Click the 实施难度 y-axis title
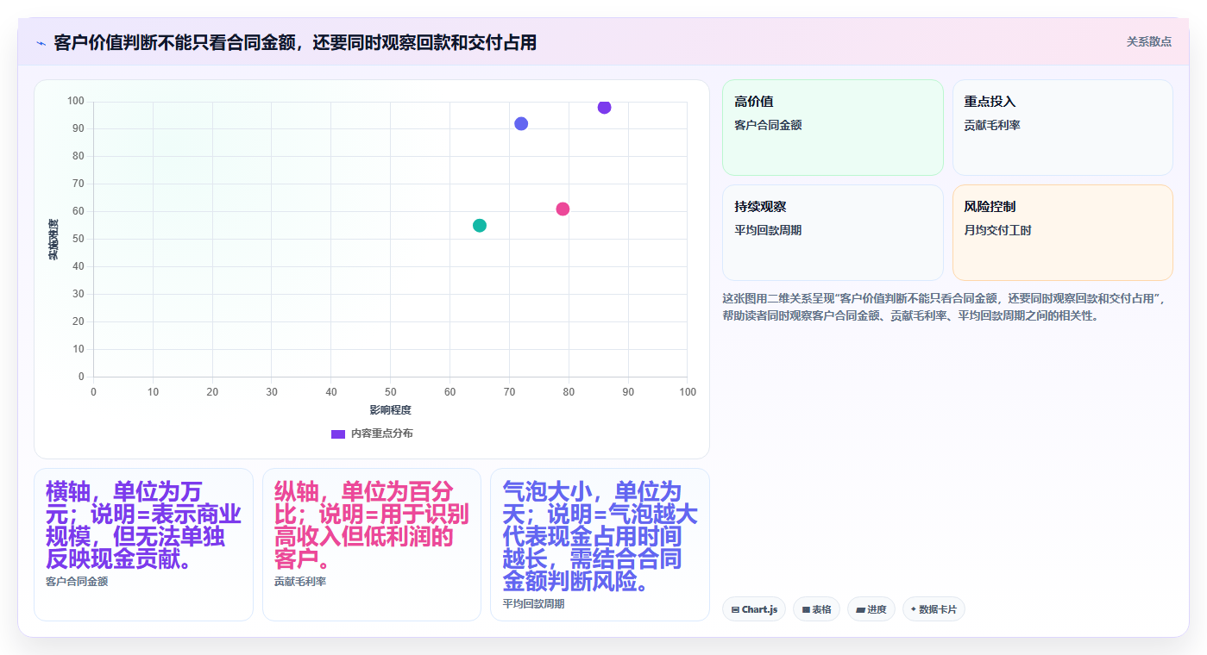Screen dimensions: 1207x655 coord(53,240)
